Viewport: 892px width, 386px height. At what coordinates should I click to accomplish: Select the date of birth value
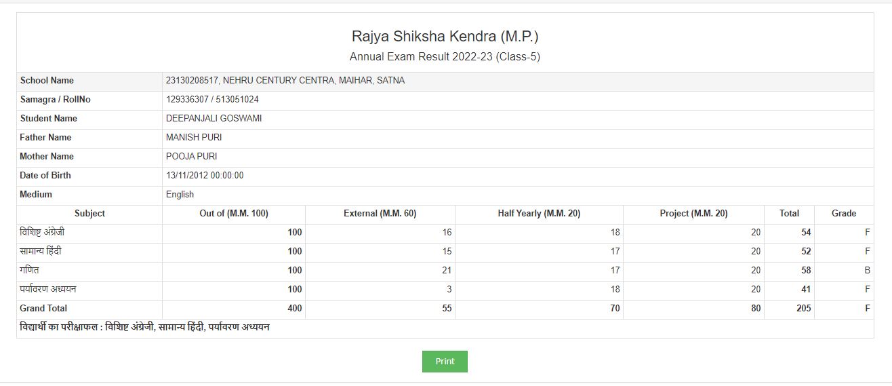pyautogui.click(x=205, y=176)
